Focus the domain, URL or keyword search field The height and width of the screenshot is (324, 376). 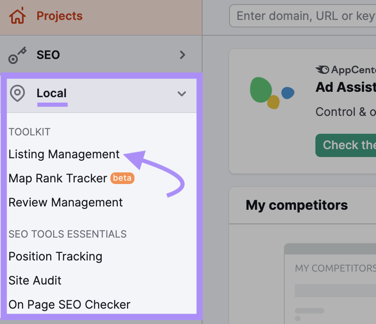coord(303,16)
